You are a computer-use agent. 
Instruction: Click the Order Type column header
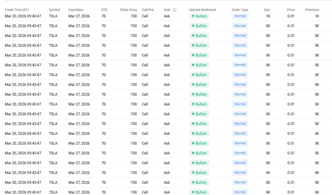[240, 10]
